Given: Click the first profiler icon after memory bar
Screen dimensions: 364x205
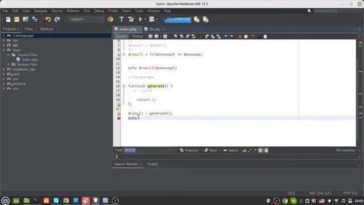Looking at the screenshot, I should (197, 19).
